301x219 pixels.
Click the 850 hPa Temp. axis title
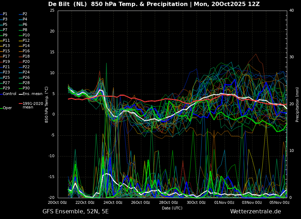point(46,105)
